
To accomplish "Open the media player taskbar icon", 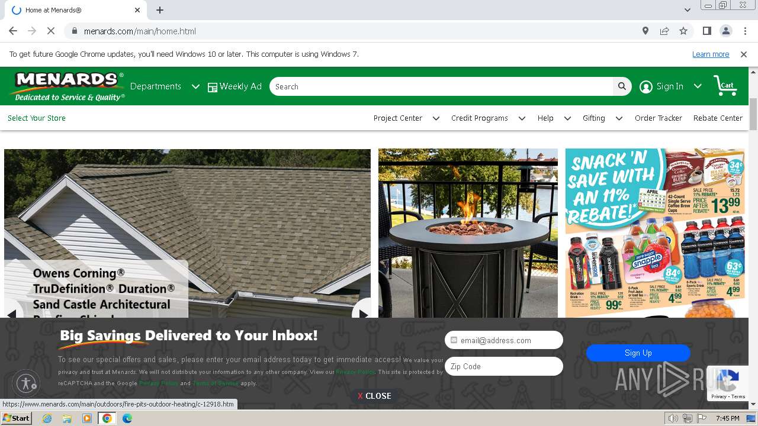I will point(87,418).
